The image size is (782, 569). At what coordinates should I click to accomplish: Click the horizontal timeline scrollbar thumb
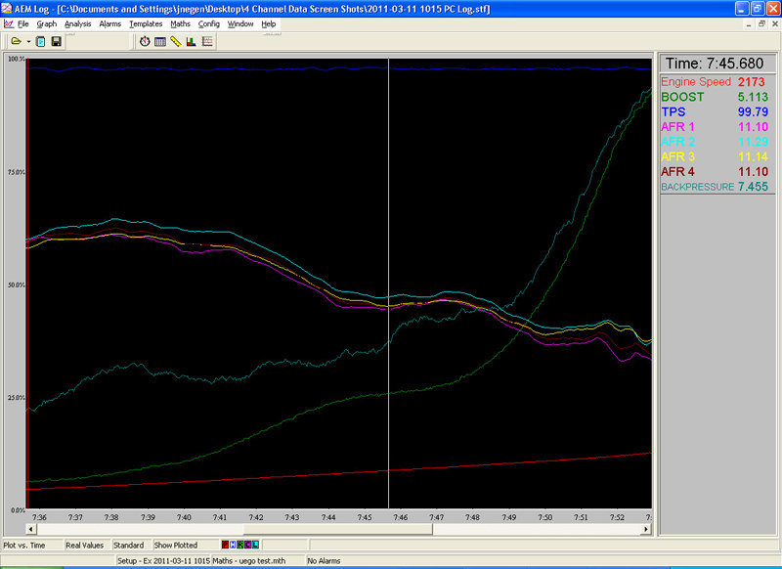pyautogui.click(x=338, y=529)
